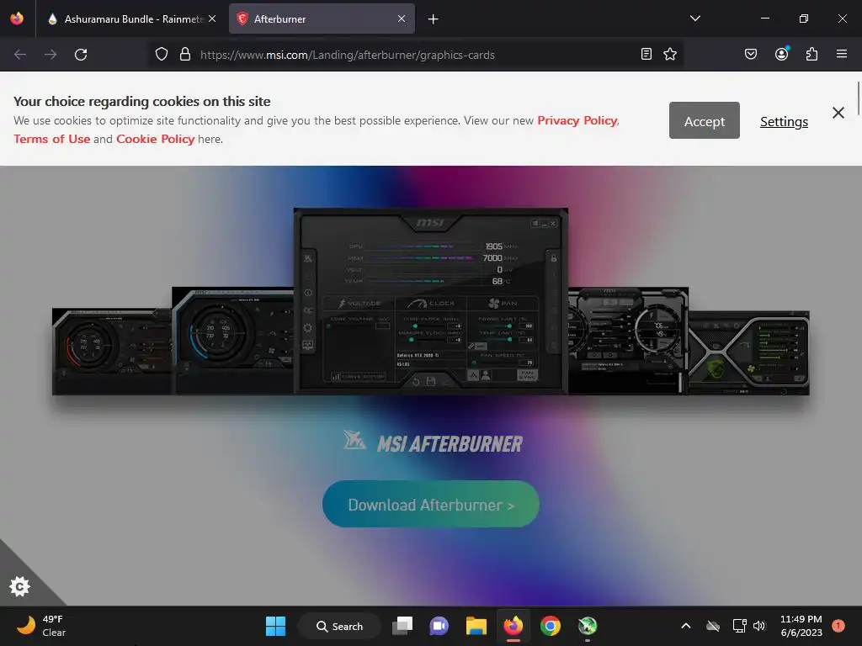Click the page vertical scrollbar

tap(858, 99)
